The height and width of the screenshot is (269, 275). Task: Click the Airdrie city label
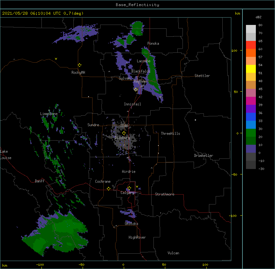[129, 172]
